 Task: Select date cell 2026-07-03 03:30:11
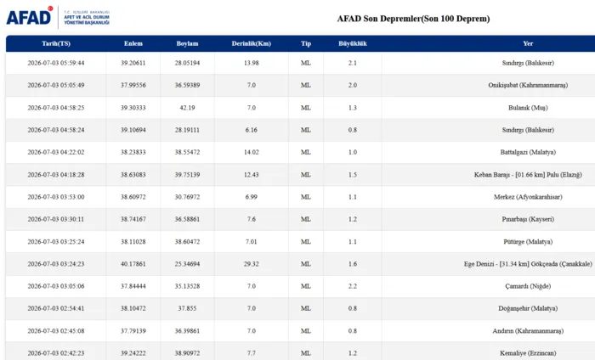tap(56, 219)
